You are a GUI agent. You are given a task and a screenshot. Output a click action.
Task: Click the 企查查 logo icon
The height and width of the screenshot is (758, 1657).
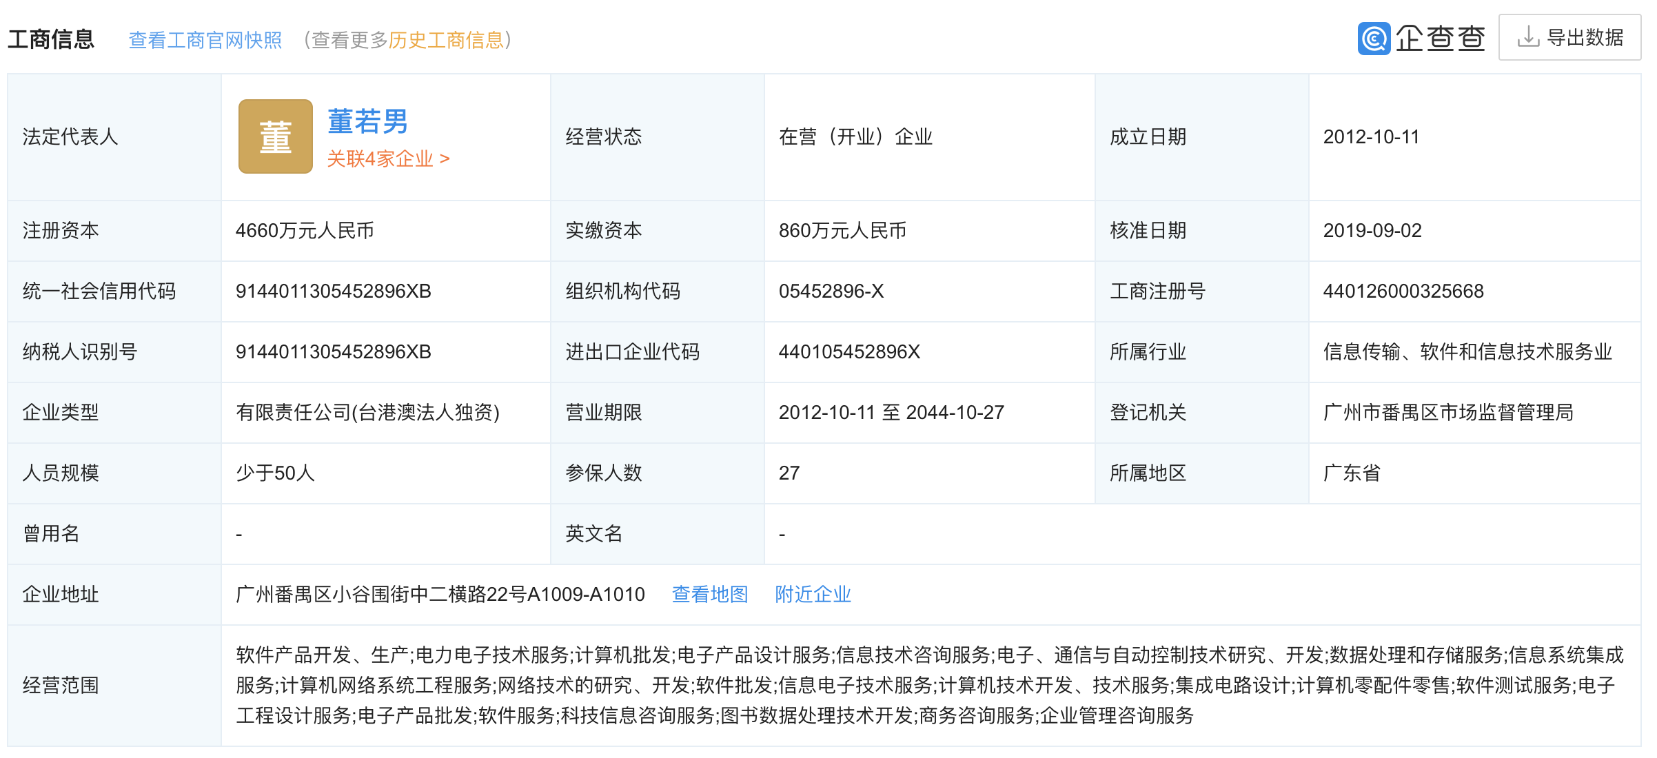pos(1374,38)
